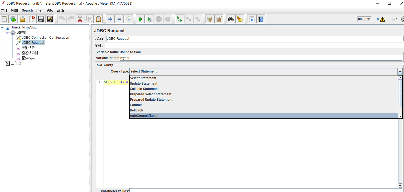The height and width of the screenshot is (192, 404).
Task: Collapse the 线程组 thread group node
Action: pyautogui.click(x=7, y=33)
